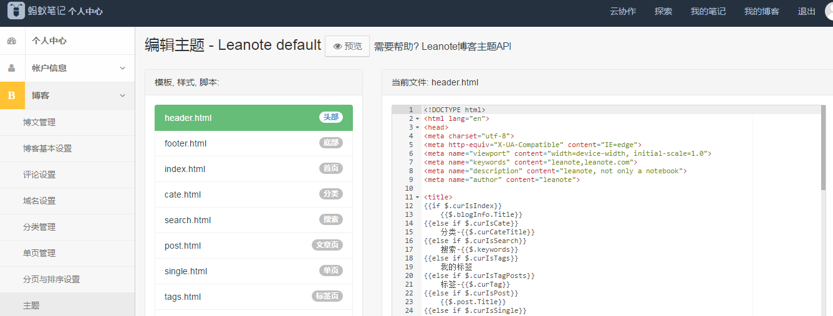This screenshot has width=833, height=316.
Task: Open 我的笔记 in the top navigation
Action: (x=708, y=11)
